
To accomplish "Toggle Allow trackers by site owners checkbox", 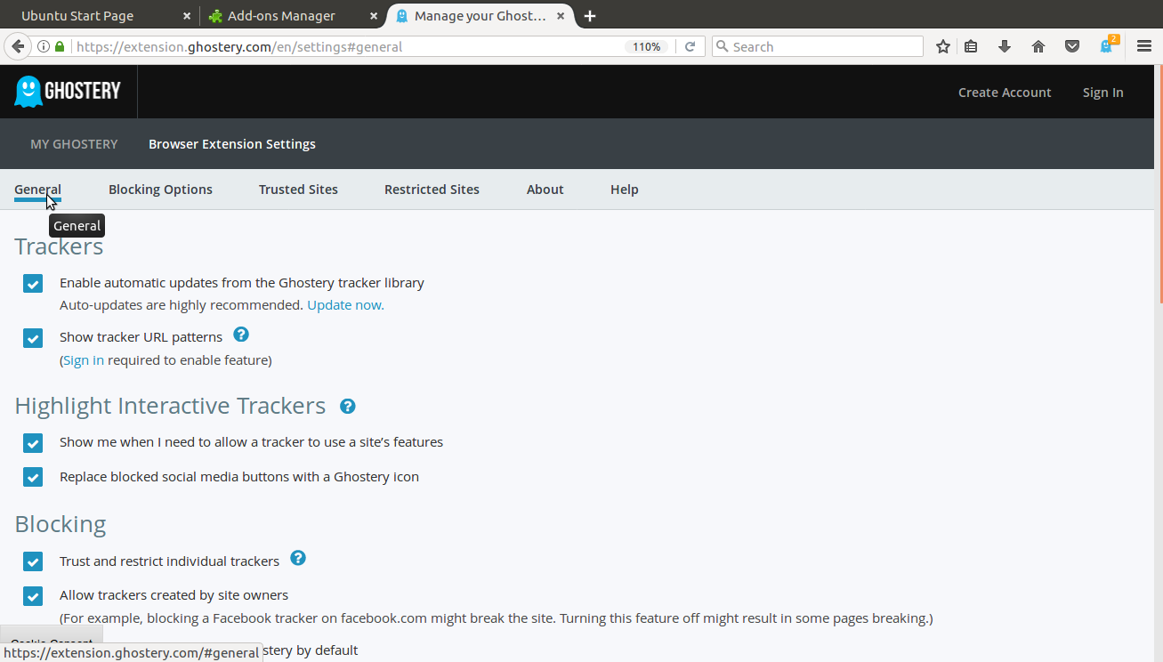I will coord(33,596).
